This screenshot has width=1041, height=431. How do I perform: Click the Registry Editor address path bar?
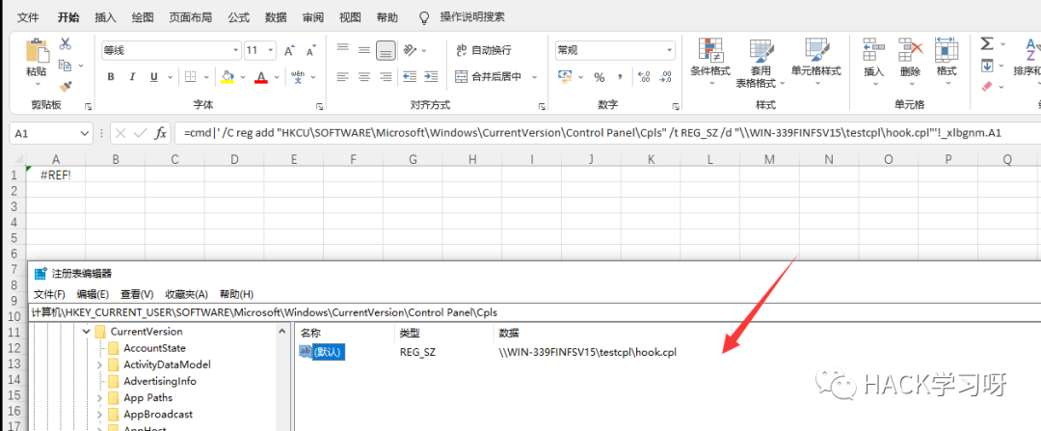535,312
